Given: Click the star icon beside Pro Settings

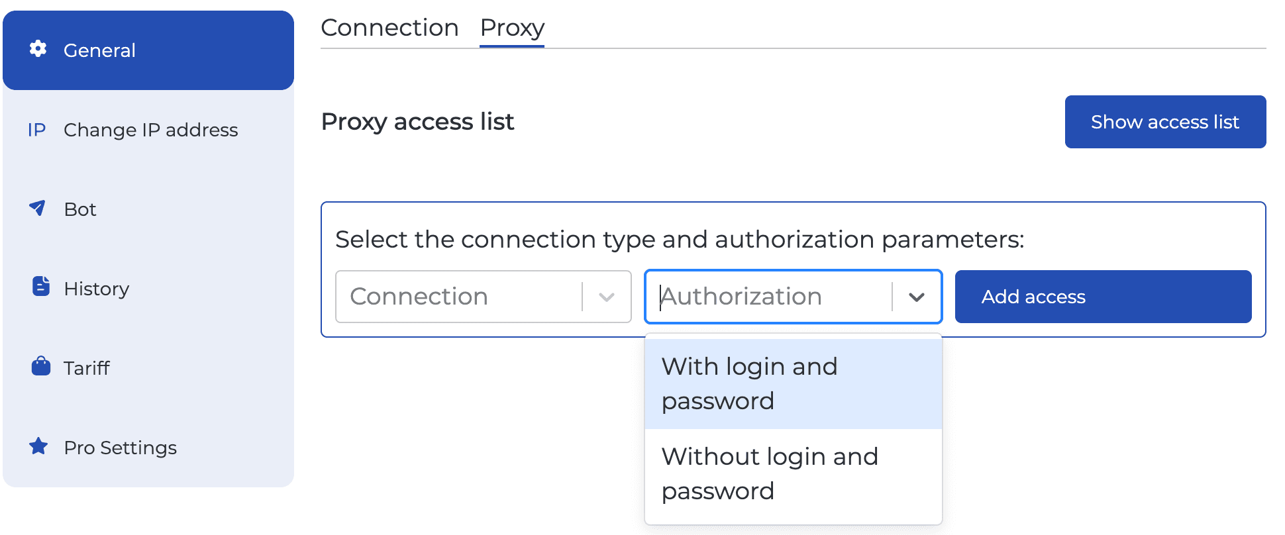Looking at the screenshot, I should (x=38, y=446).
